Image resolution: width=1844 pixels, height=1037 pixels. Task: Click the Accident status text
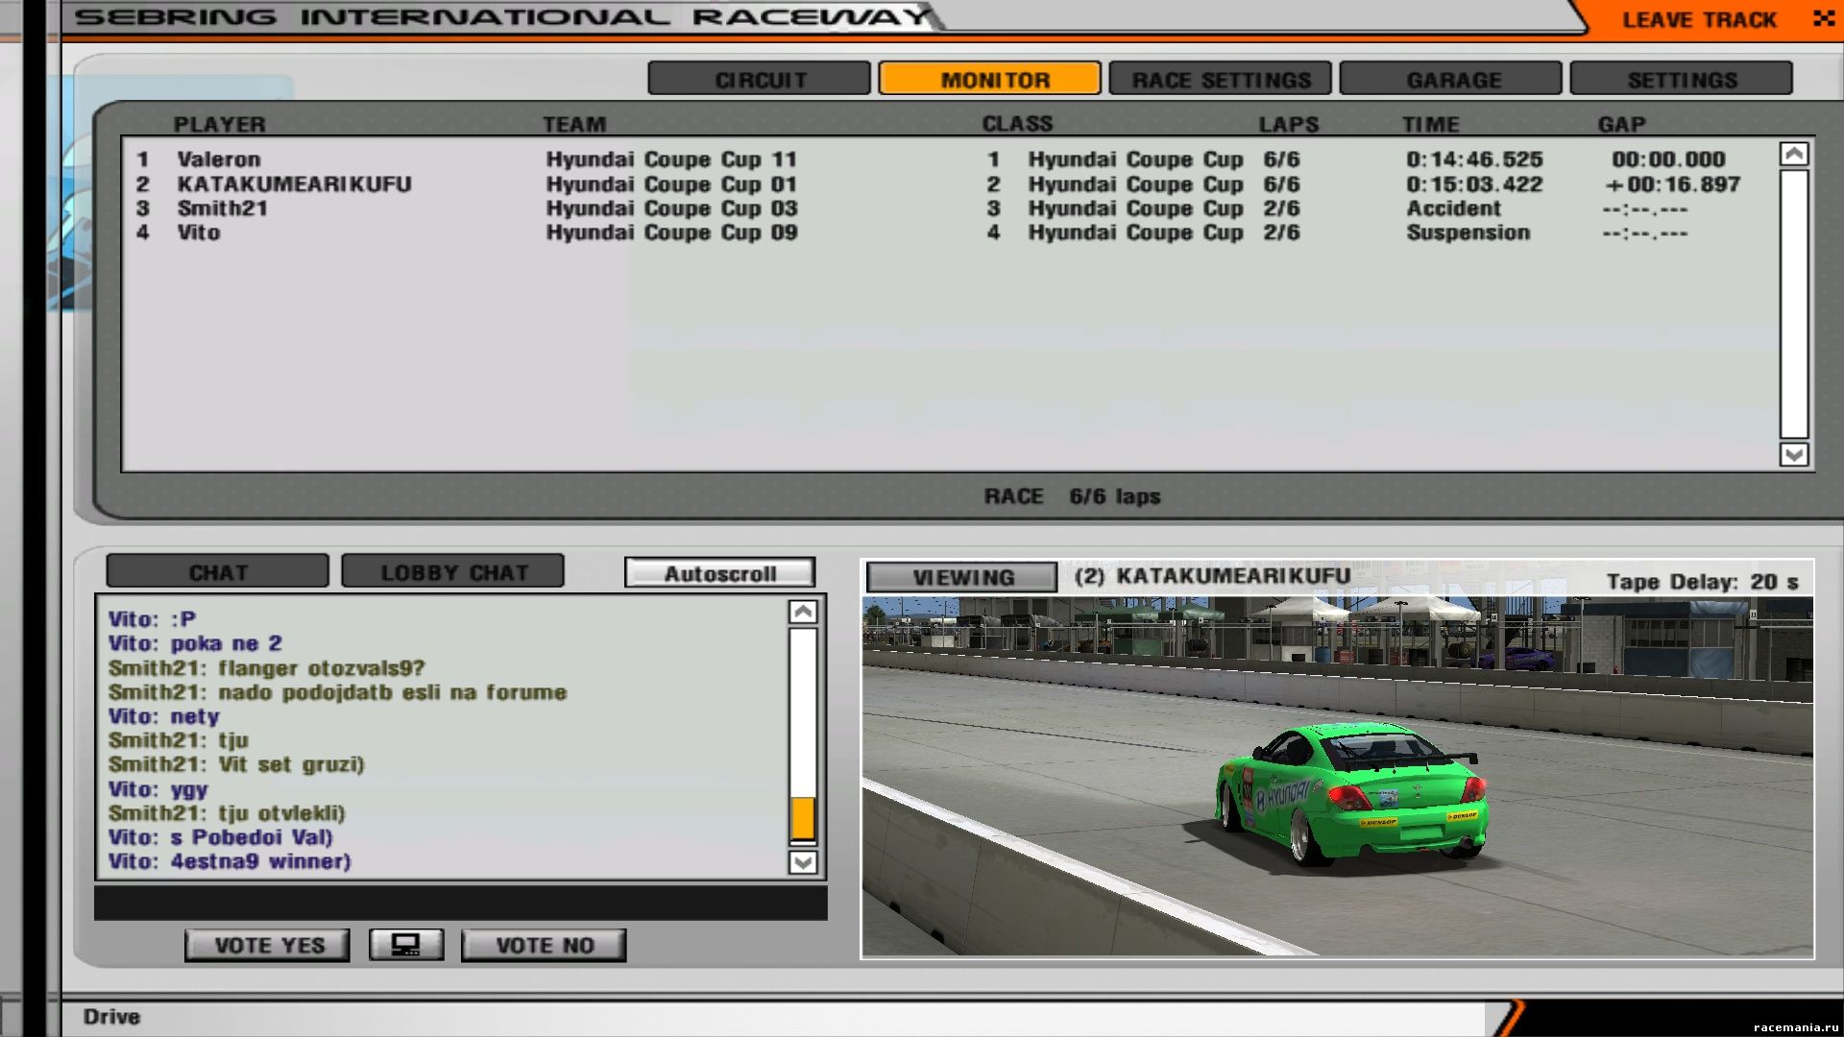coord(1453,208)
